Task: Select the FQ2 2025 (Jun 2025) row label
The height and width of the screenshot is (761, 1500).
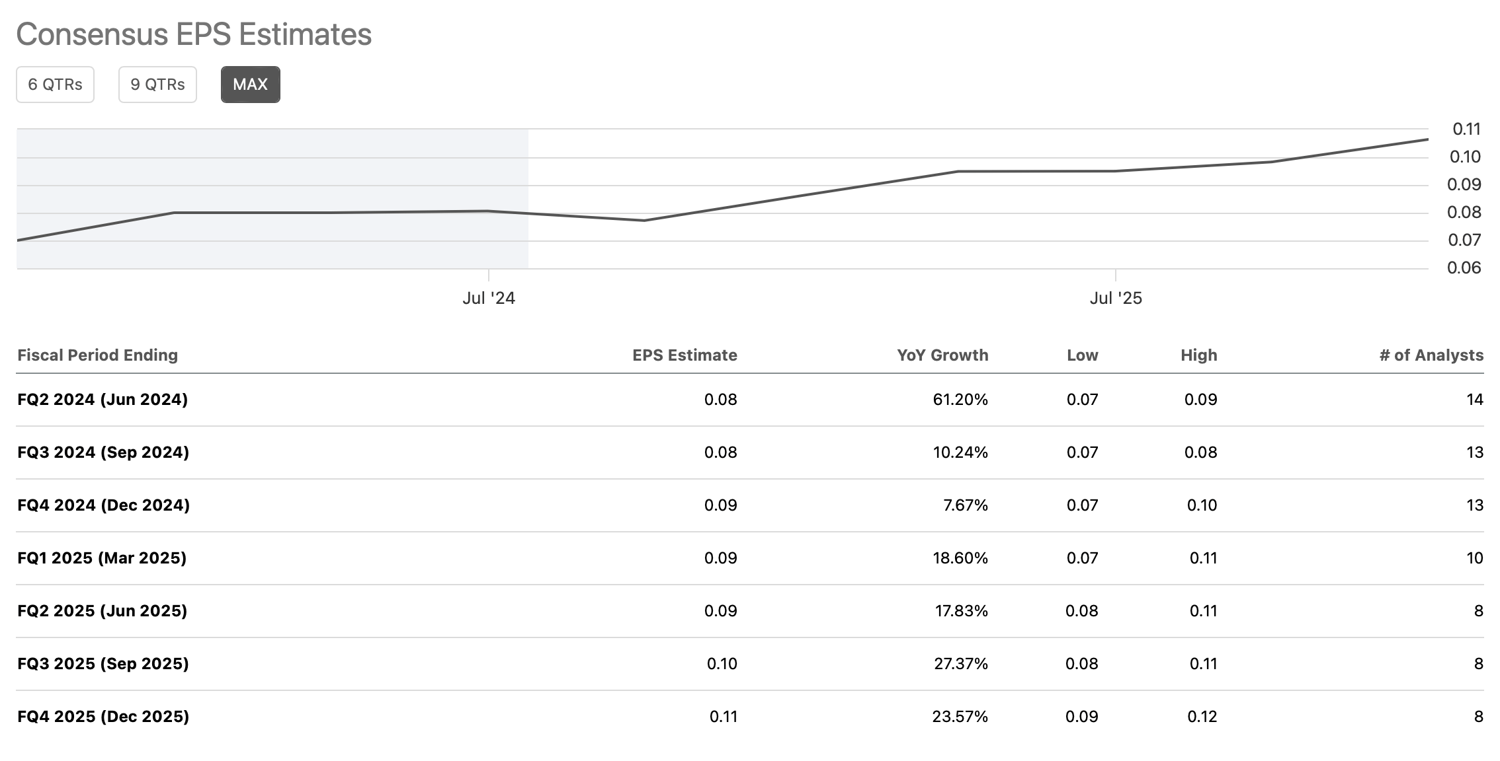Action: (x=102, y=611)
